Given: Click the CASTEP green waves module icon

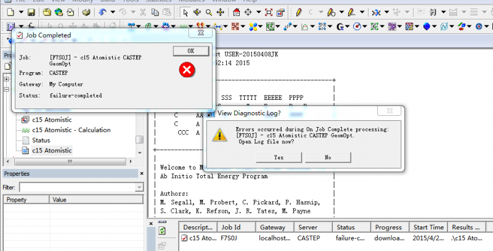Looking at the screenshot, I should 183,27.
